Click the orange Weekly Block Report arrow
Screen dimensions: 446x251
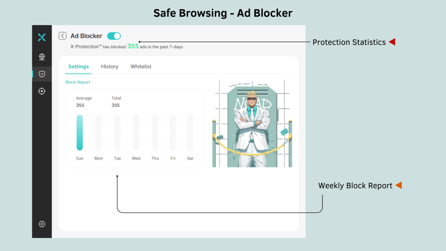pyautogui.click(x=399, y=185)
